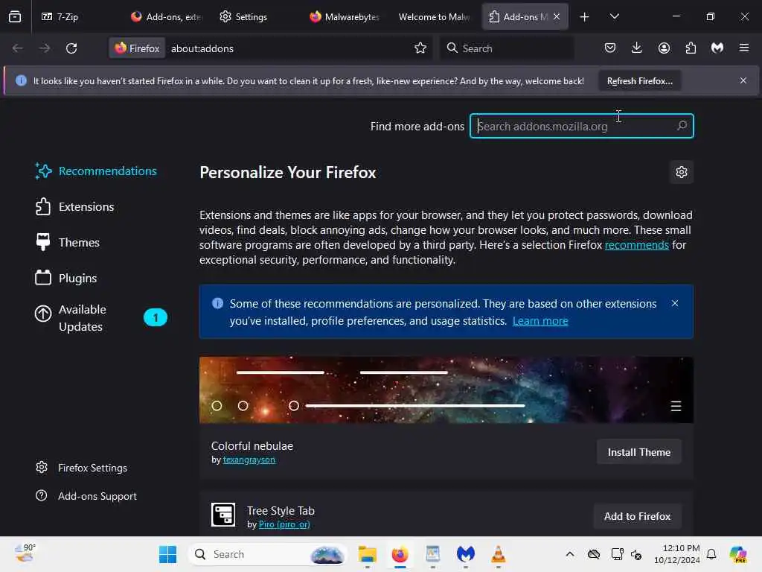Open the Windows Start menu
Screen dimensions: 762x572
(167, 554)
